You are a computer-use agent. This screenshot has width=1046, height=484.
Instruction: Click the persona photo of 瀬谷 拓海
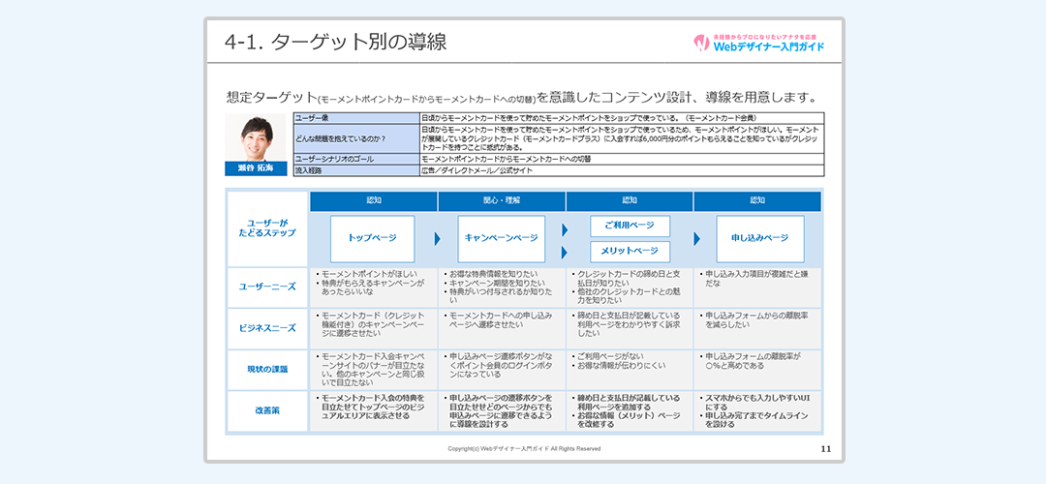click(x=256, y=138)
